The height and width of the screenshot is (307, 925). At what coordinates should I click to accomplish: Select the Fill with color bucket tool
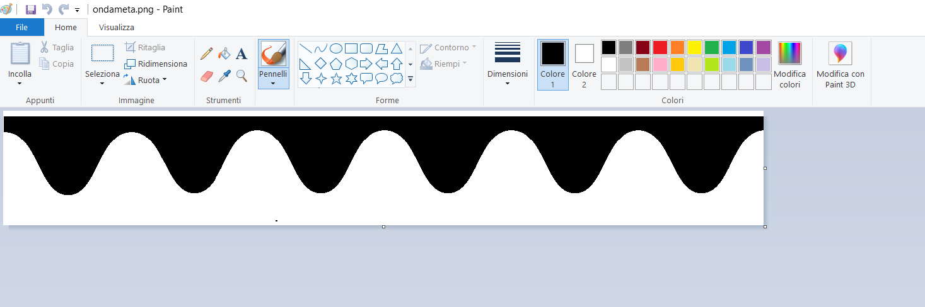click(x=224, y=54)
